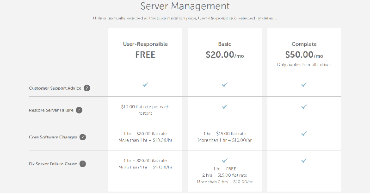Click Basic plan Customer Support Advice checkmark

tap(225, 85)
